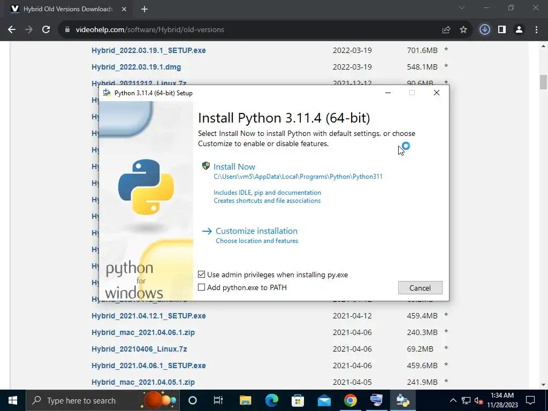This screenshot has width=548, height=411.
Task: Open Mail app from taskbar
Action: pyautogui.click(x=324, y=400)
